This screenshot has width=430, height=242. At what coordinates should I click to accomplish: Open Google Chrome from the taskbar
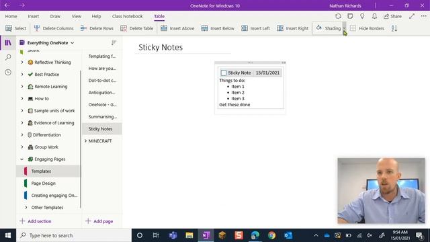tap(271, 235)
